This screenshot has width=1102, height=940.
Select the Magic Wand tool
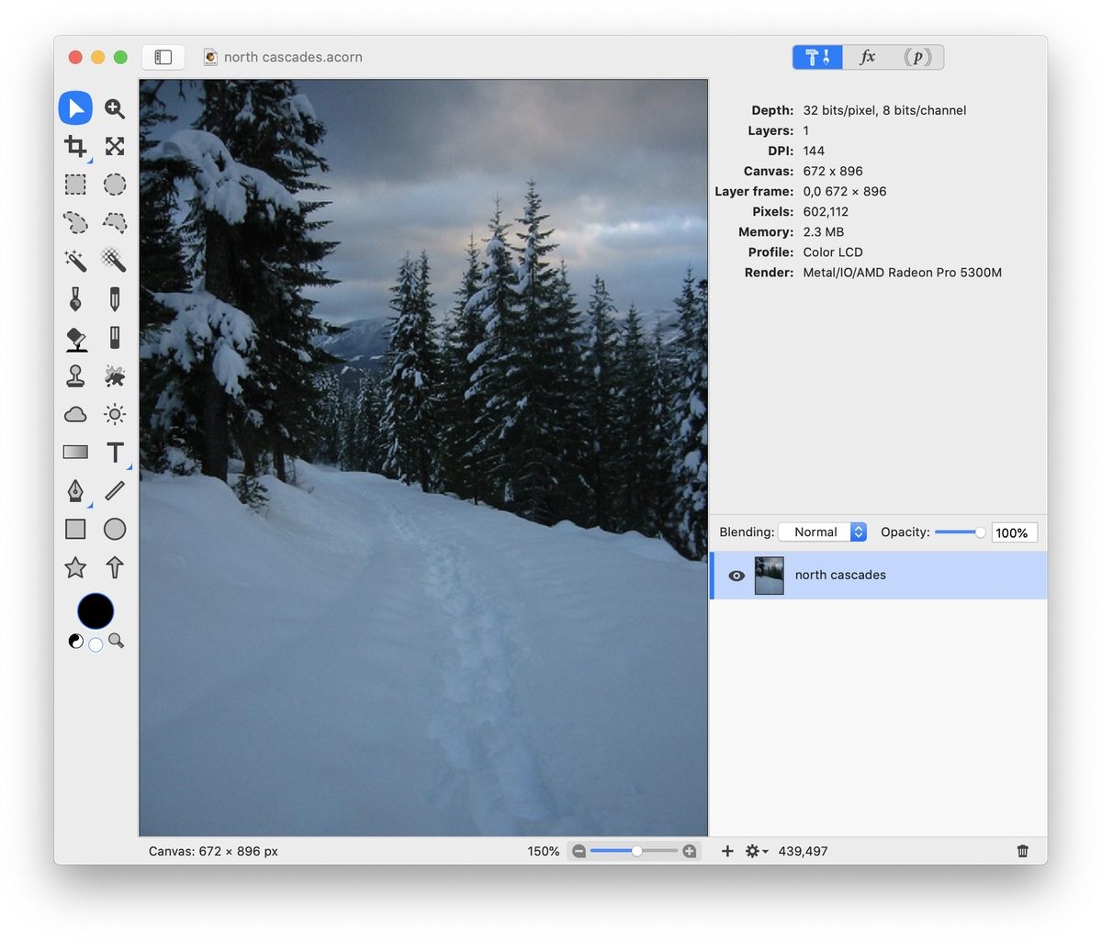75,261
